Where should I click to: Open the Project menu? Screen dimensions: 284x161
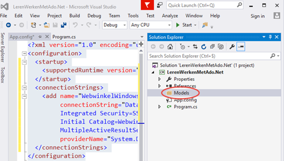click(x=55, y=16)
